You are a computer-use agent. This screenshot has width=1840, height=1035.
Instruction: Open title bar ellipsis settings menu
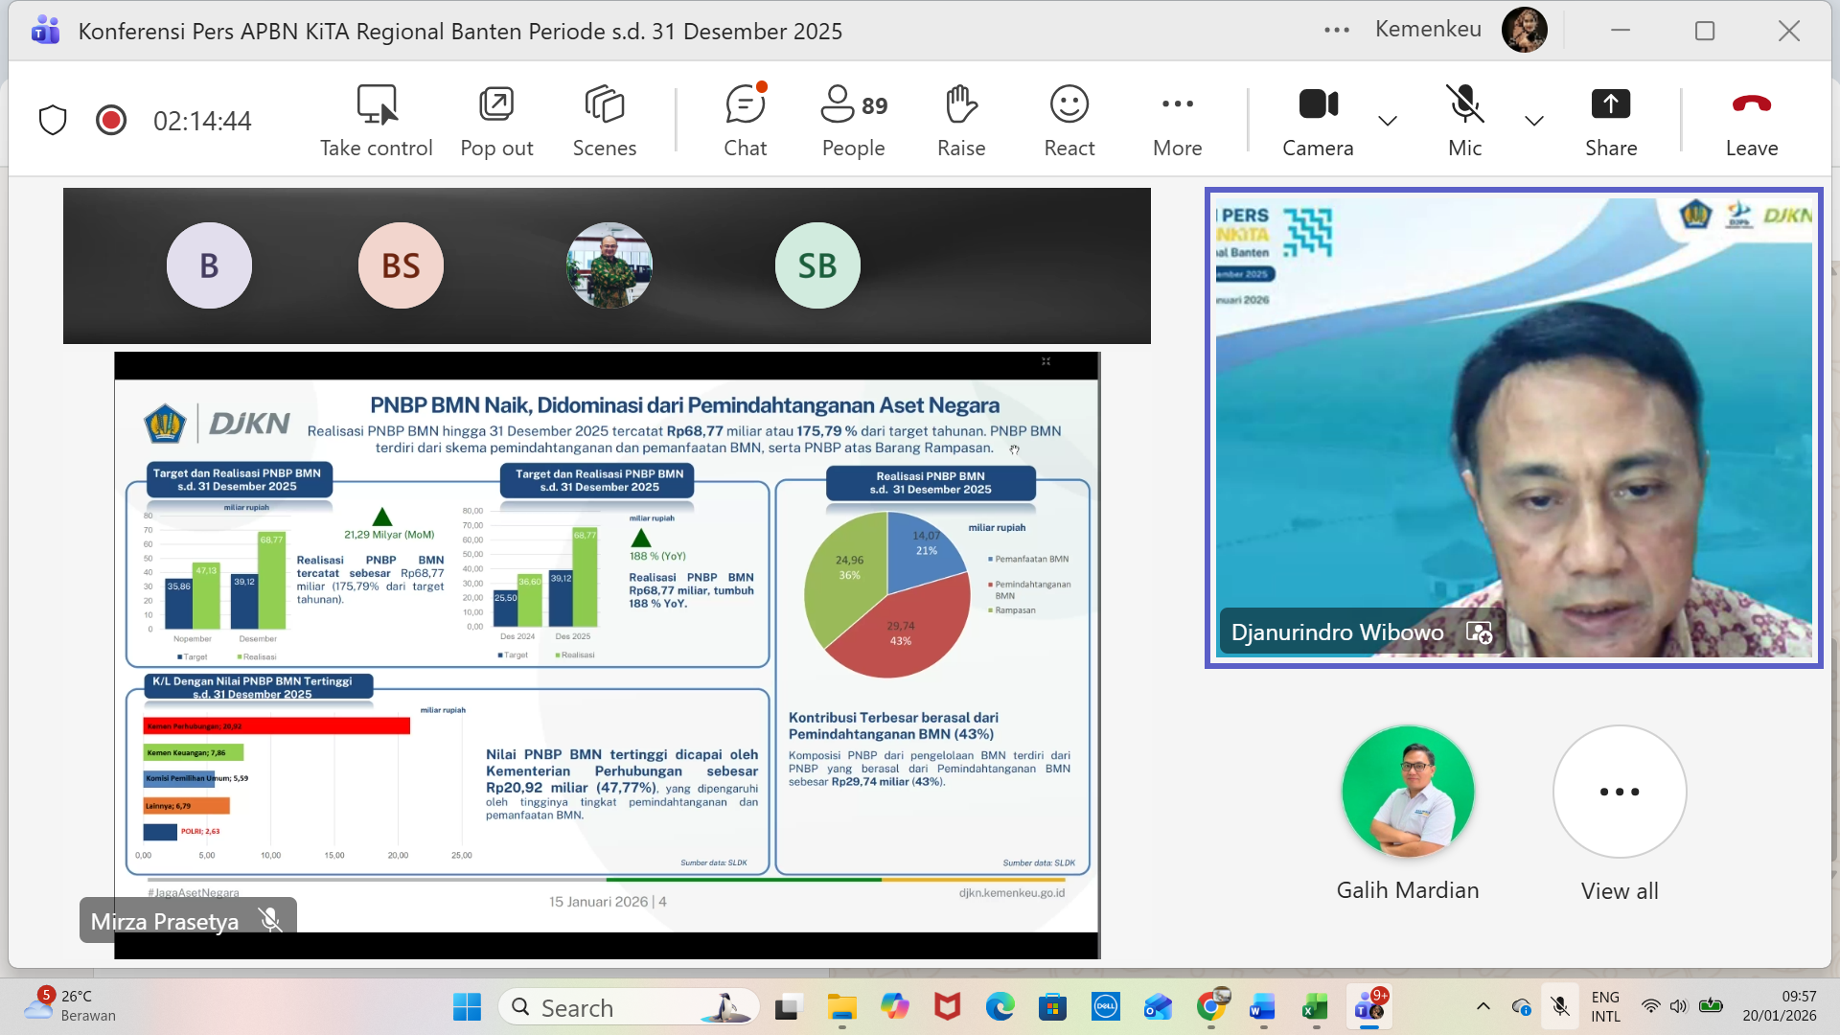point(1336,31)
